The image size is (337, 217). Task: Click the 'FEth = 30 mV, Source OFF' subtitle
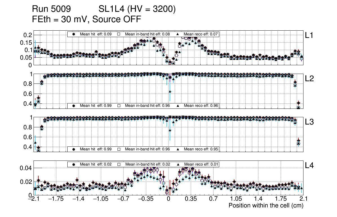pos(87,19)
